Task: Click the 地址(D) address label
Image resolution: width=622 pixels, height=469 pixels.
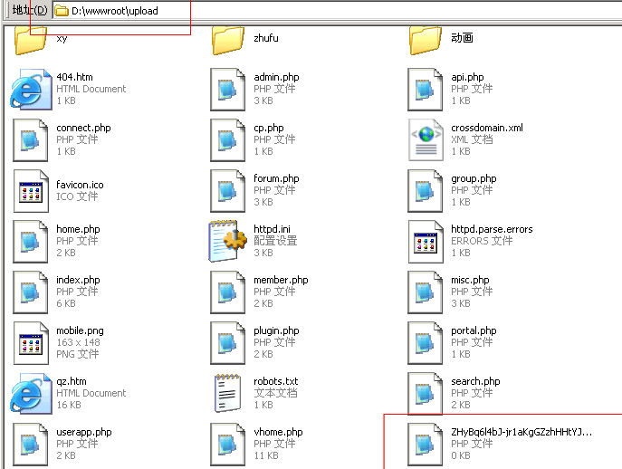Action: [x=30, y=10]
